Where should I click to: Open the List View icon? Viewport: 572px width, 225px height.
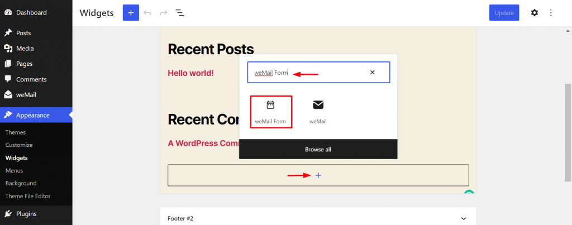click(179, 13)
